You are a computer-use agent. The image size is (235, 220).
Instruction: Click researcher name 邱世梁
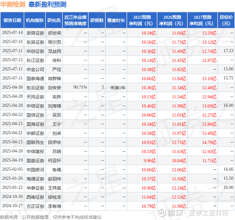[54, 33]
